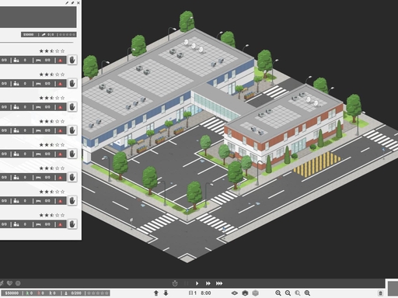Click the hand button in the sixth list row
The image size is (398, 298).
pos(72,177)
